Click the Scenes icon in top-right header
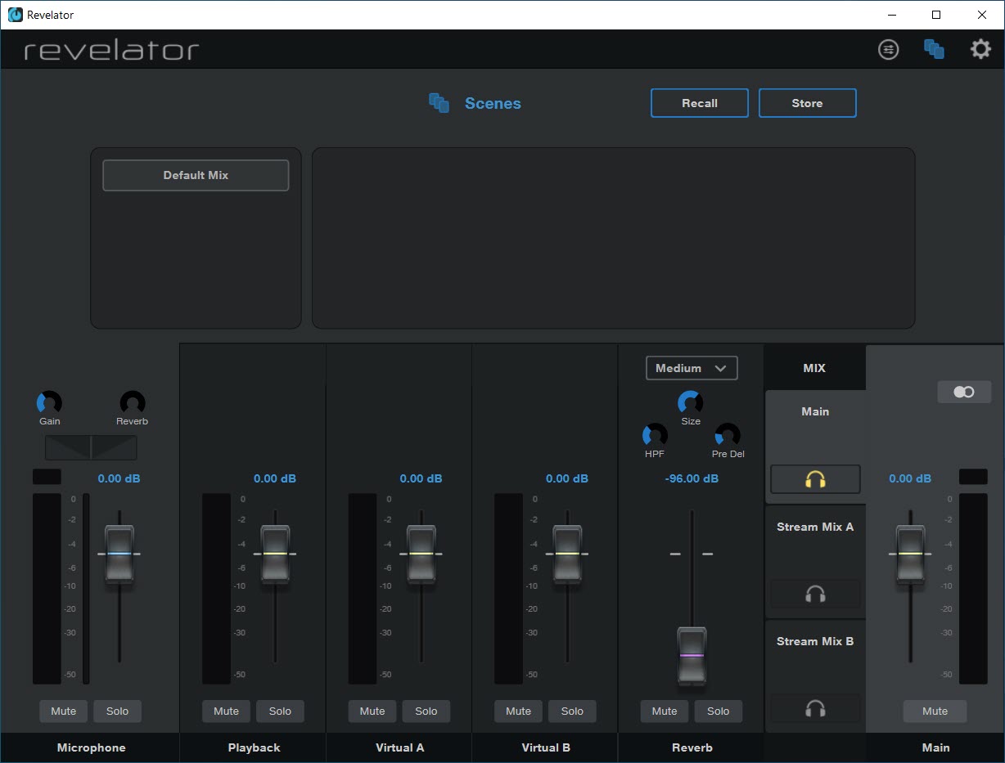1005x763 pixels. pos(934,50)
